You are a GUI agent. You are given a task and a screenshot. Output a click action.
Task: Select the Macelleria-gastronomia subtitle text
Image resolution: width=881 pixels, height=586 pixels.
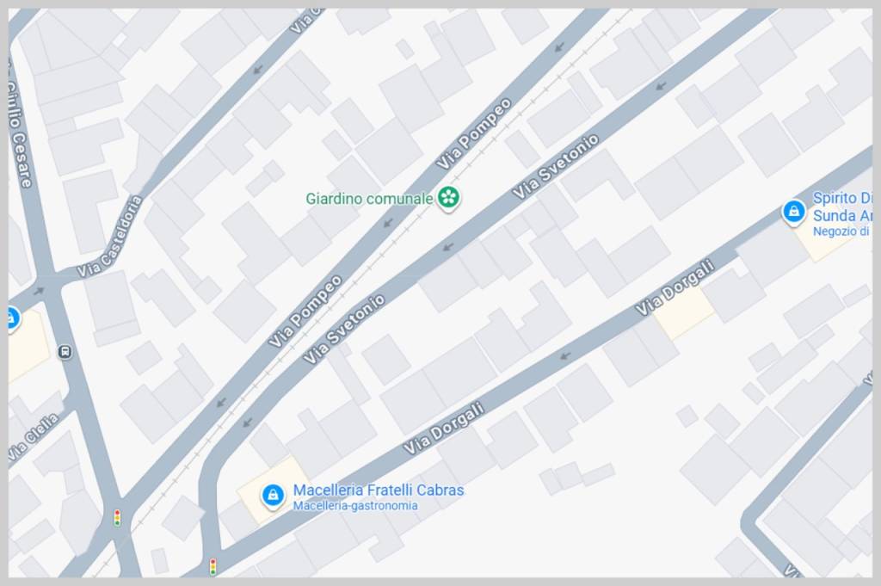tap(355, 506)
